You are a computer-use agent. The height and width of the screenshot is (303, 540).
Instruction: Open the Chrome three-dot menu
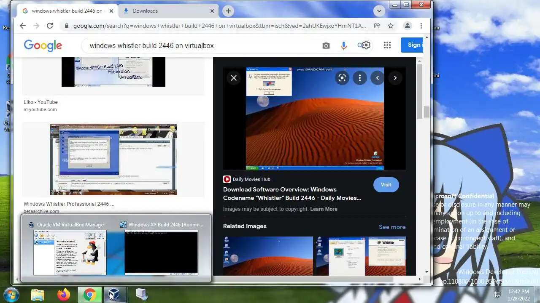click(x=421, y=26)
